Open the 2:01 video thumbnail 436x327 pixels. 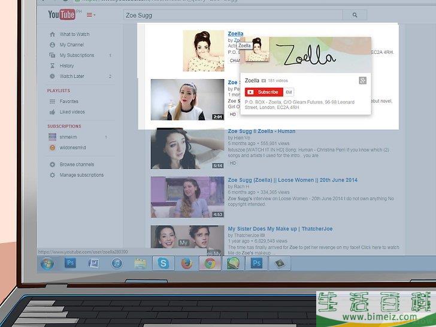(x=187, y=100)
